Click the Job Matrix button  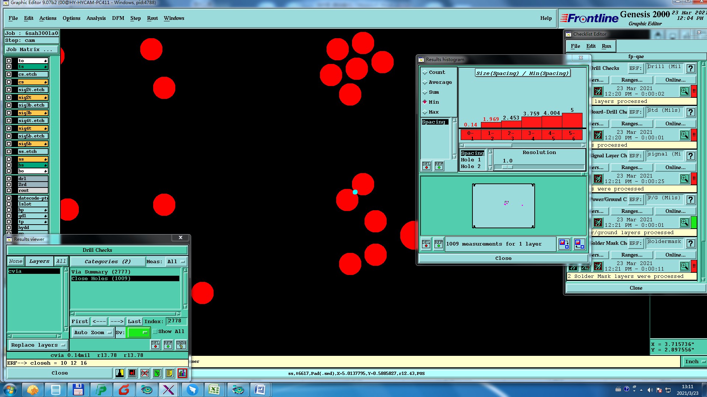(32, 50)
